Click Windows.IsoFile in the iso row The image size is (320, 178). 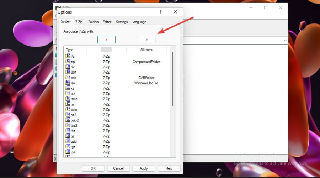pos(146,83)
